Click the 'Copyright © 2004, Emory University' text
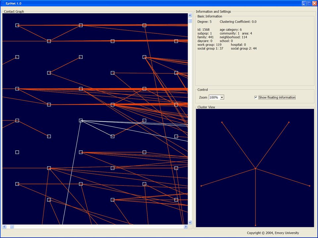The image size is (318, 238). [273, 233]
